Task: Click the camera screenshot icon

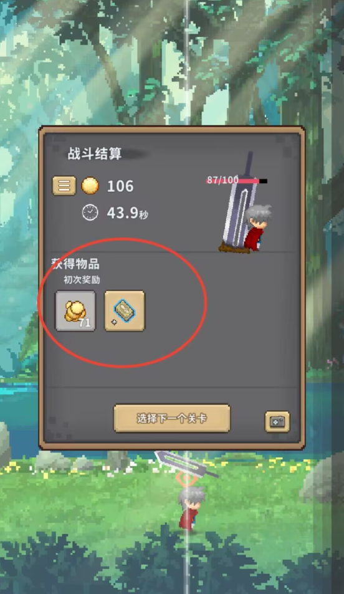Action: coord(277,421)
